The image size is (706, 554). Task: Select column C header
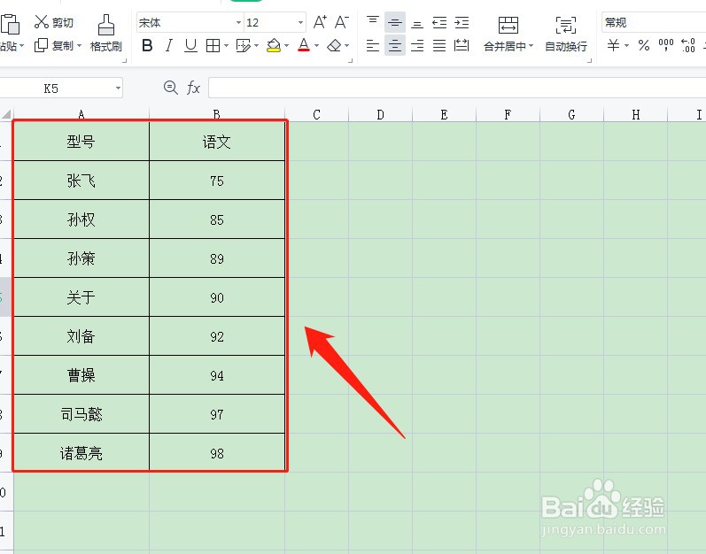click(316, 115)
